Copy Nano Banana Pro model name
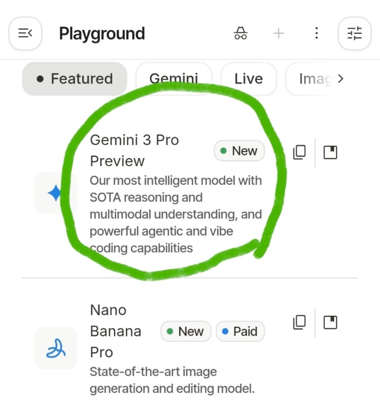 299,322
